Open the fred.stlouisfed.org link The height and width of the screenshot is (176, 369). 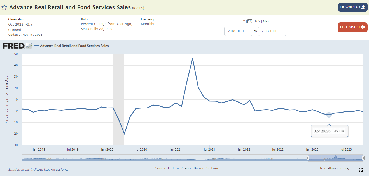click(x=334, y=168)
